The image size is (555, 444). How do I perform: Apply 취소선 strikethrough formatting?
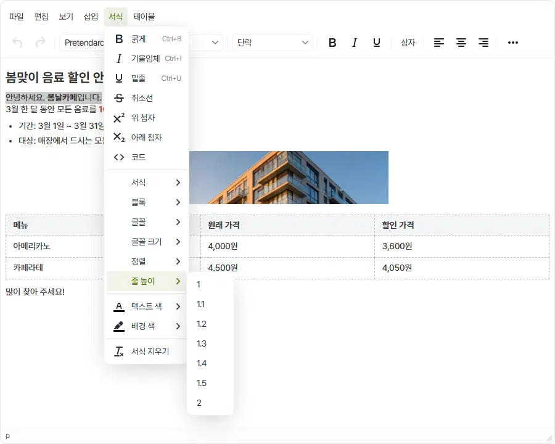pos(147,98)
